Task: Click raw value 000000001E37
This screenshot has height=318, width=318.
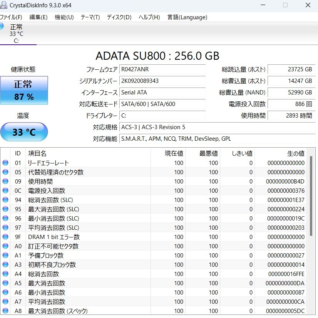Action: tap(286, 200)
